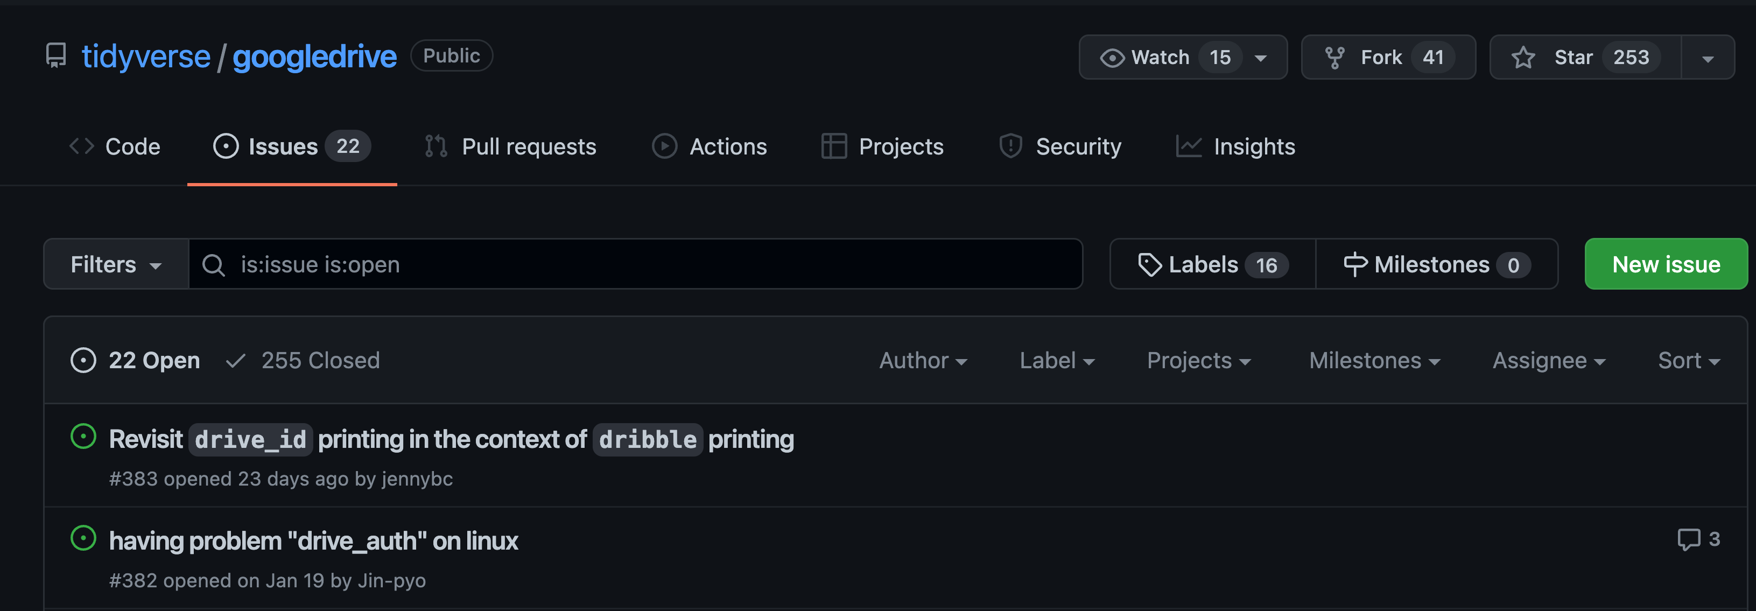1756x611 pixels.
Task: Toggle to show 255 Closed issues
Action: [304, 360]
